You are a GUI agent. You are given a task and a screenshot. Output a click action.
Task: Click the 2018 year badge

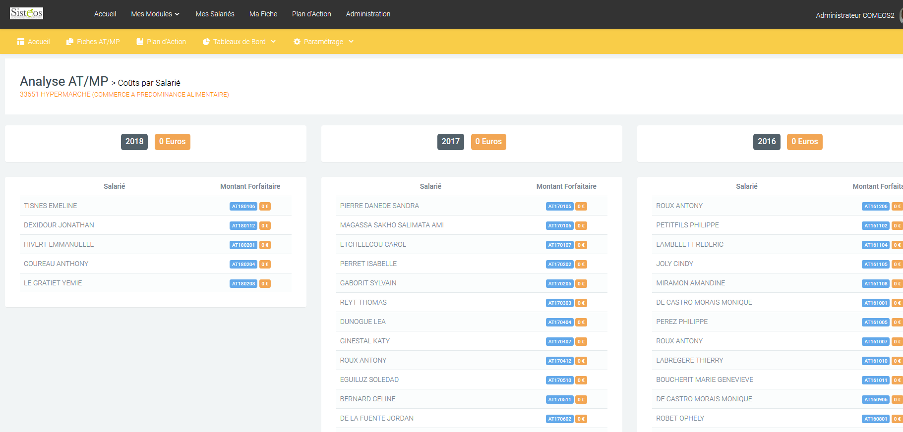point(134,142)
